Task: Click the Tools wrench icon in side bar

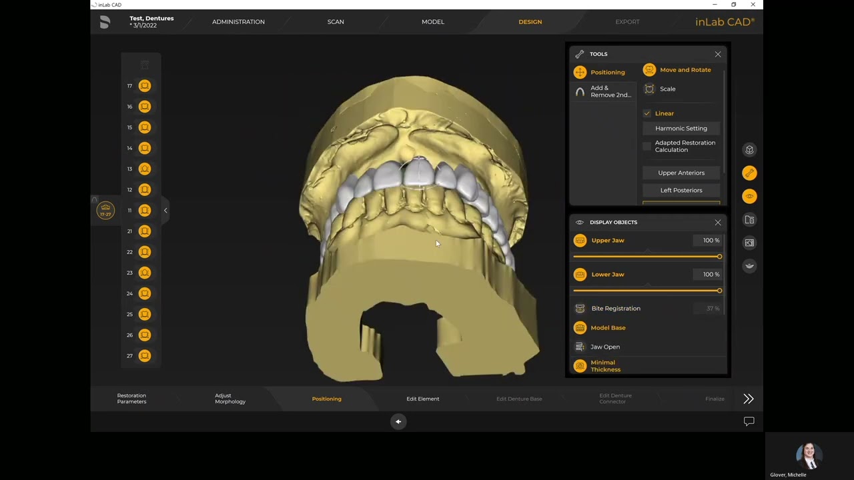Action: point(749,173)
